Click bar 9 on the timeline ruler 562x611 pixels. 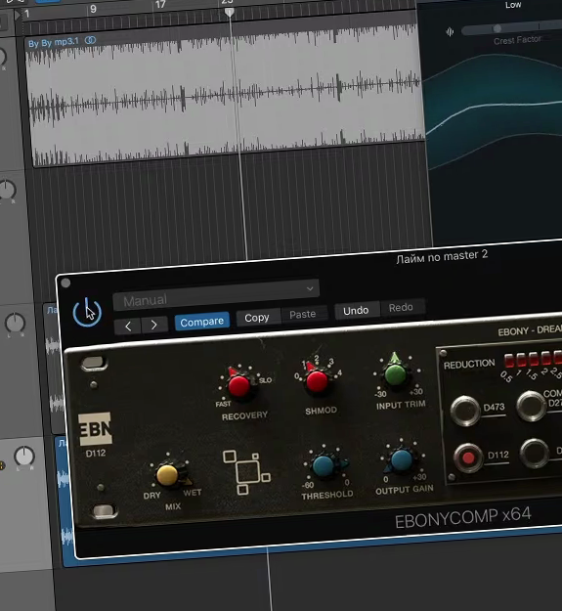click(x=93, y=9)
